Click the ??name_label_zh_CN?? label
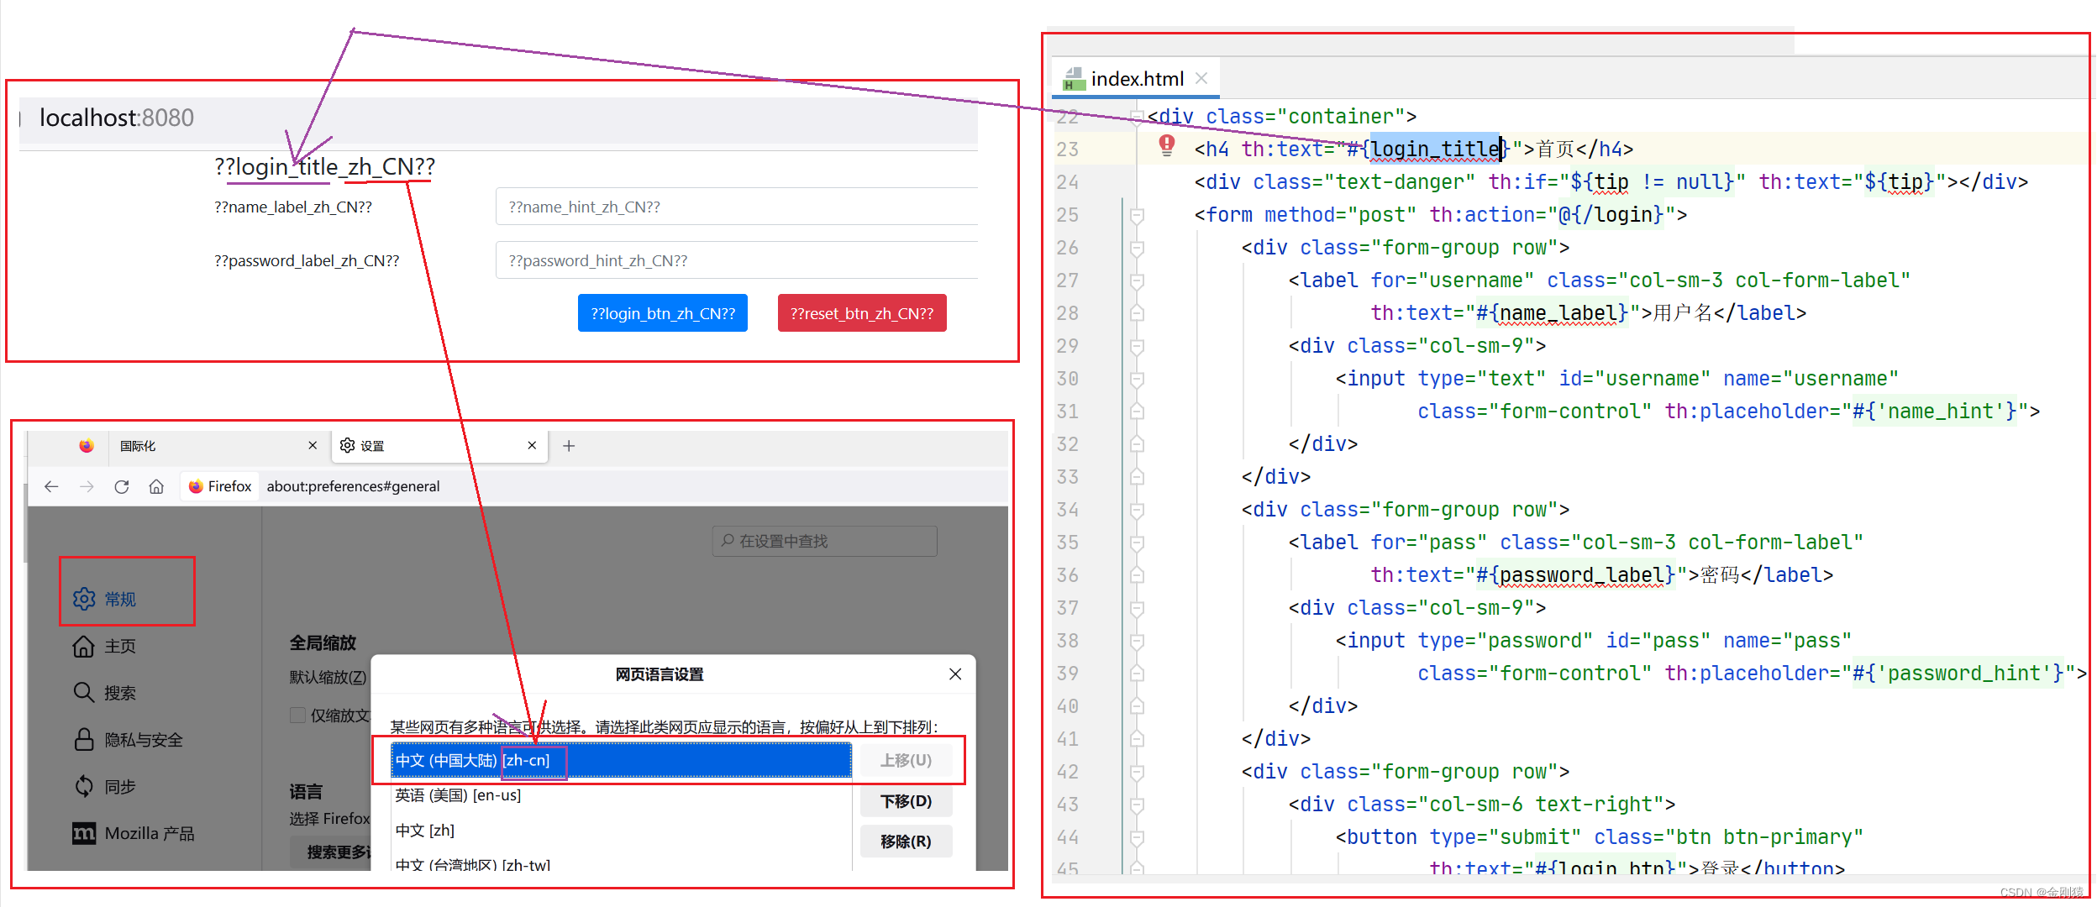Image resolution: width=2097 pixels, height=907 pixels. tap(293, 207)
